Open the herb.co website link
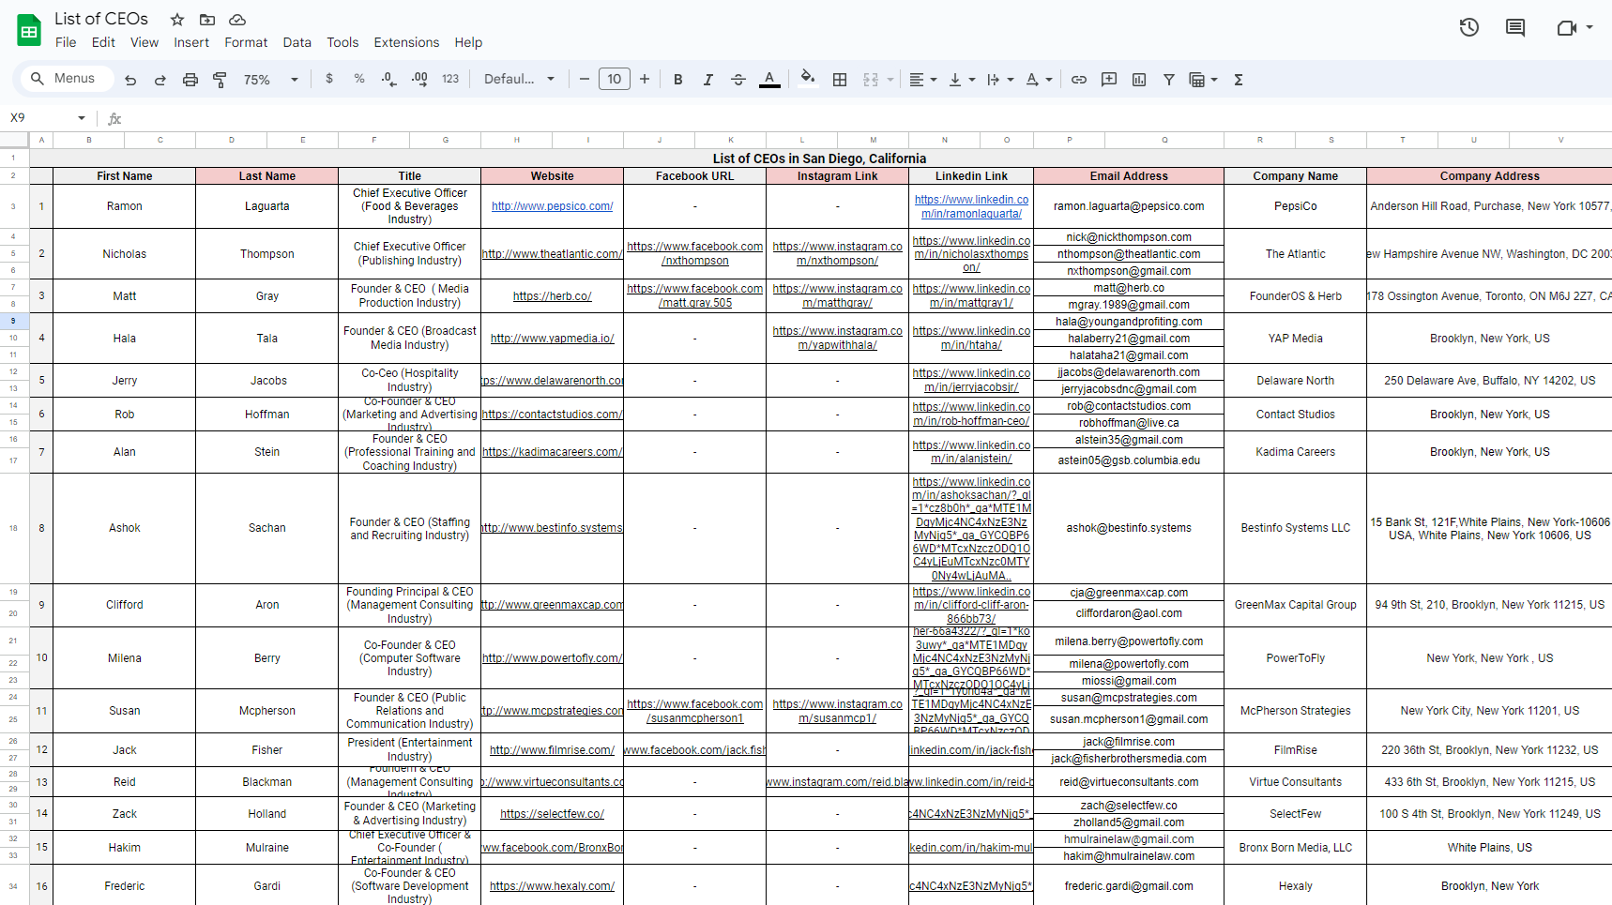This screenshot has width=1612, height=905. click(553, 296)
